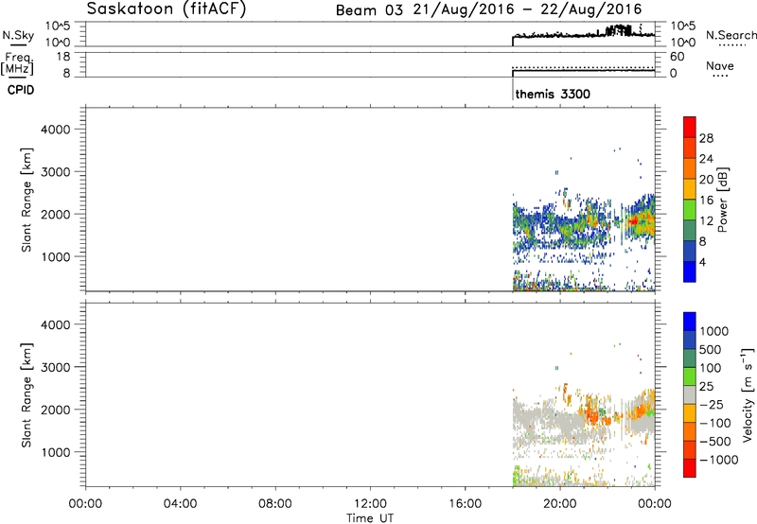Click the solid line sample under N.Sky

click(x=18, y=44)
